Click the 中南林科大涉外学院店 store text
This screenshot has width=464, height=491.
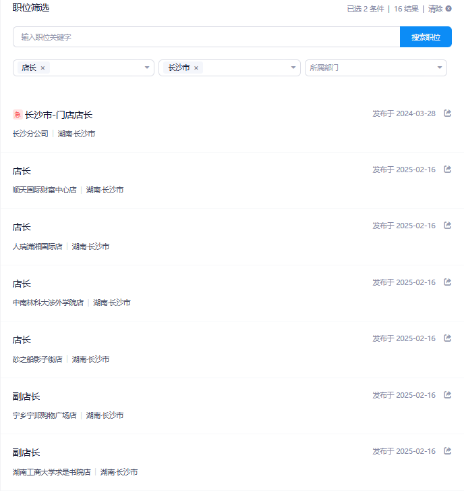48,303
